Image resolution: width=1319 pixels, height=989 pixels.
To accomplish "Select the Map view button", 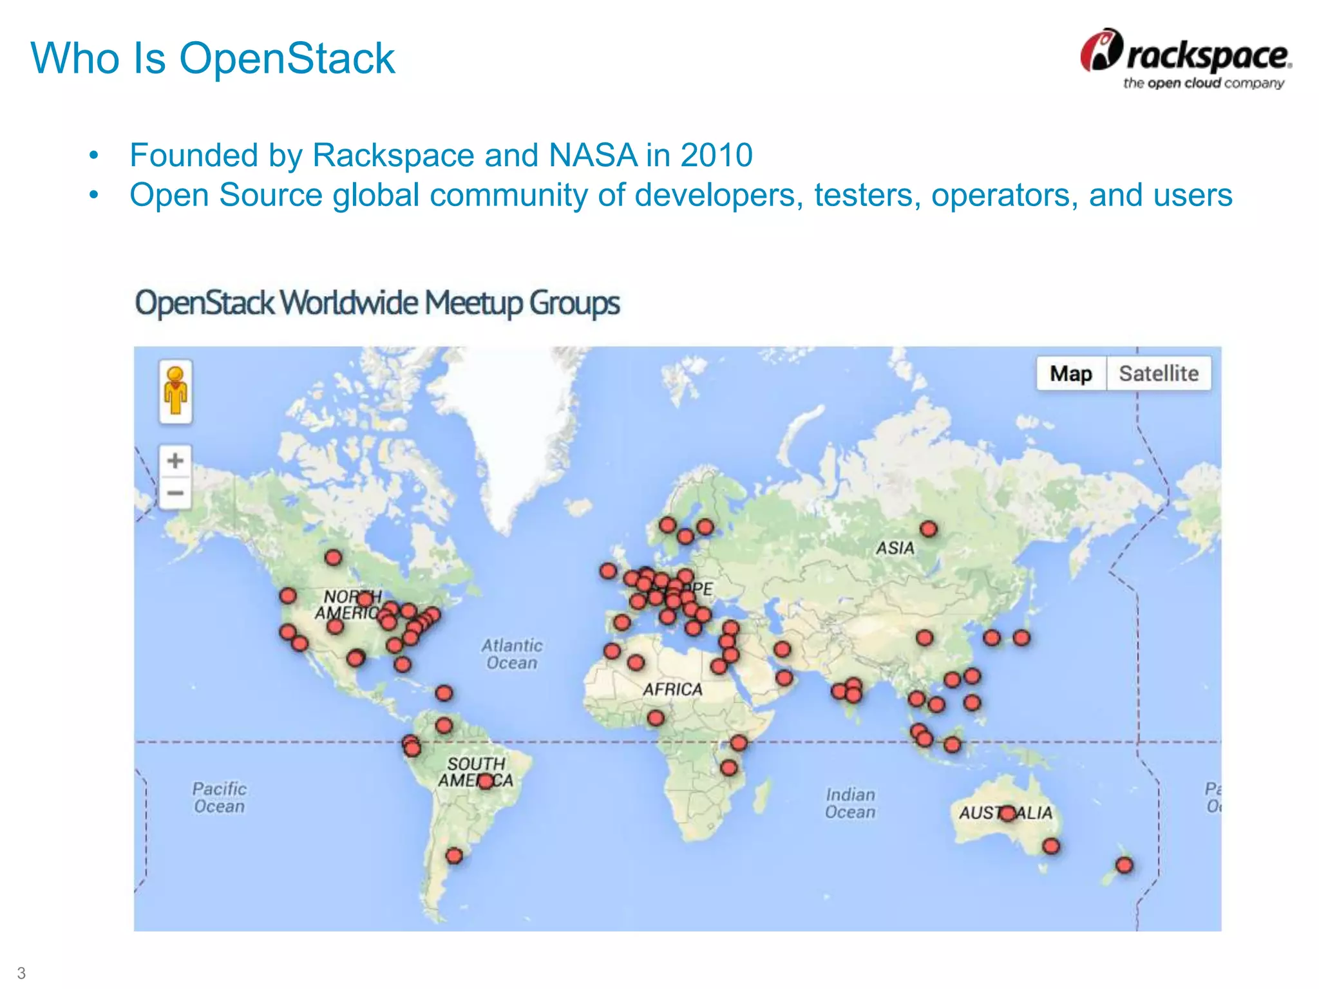I will click(x=1071, y=373).
